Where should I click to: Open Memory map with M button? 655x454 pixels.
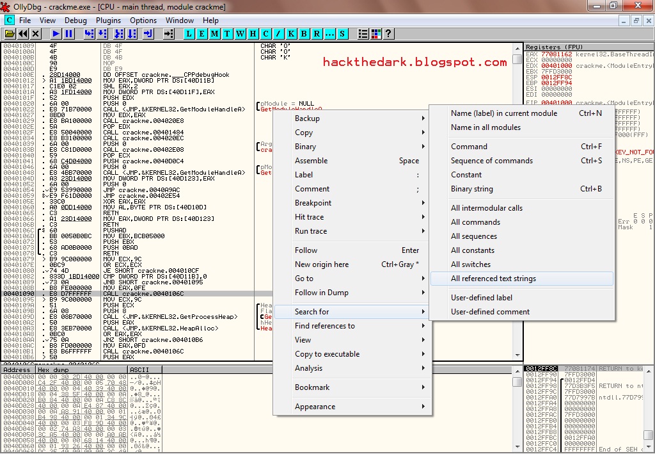coord(215,34)
